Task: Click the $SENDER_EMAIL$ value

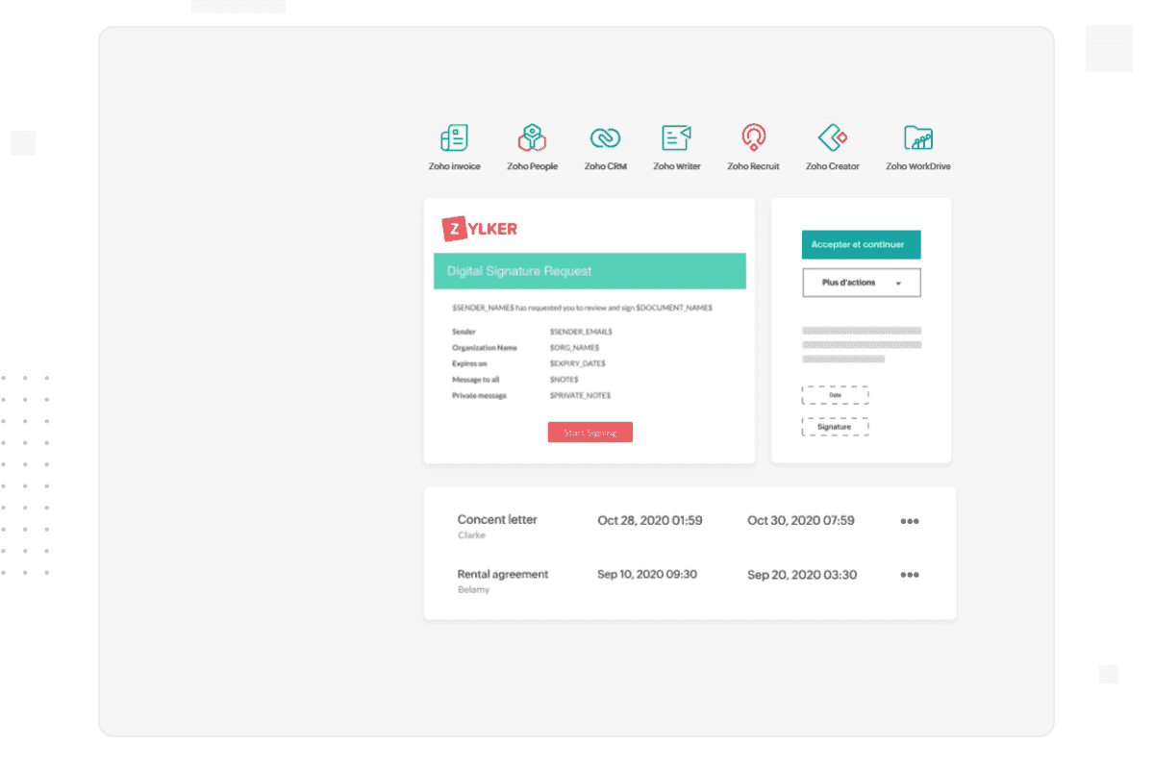Action: click(581, 332)
